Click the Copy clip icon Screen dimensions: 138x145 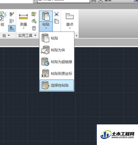click(57, 21)
